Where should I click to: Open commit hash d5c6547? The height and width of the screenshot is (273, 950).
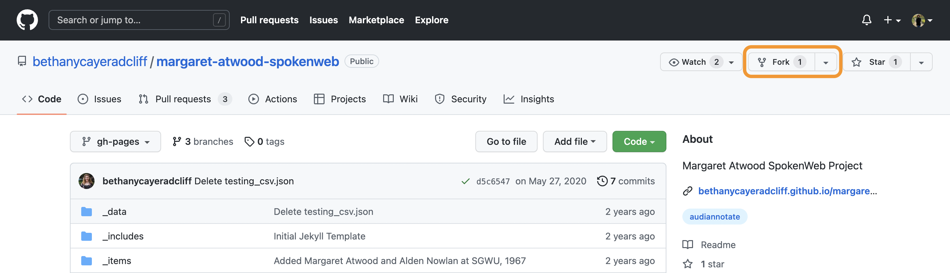(493, 181)
